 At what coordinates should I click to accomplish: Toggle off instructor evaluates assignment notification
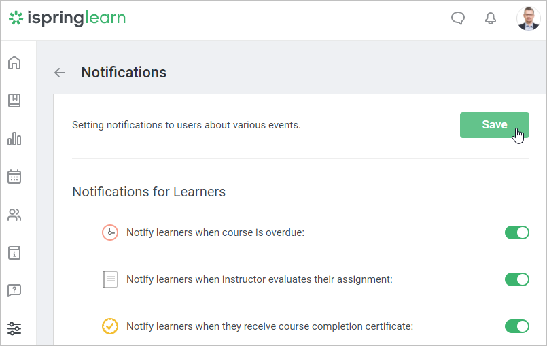(516, 279)
